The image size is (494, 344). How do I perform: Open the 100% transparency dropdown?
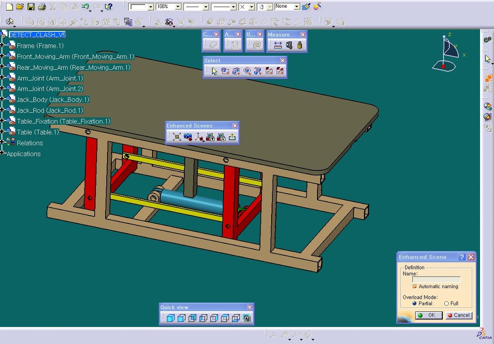tap(178, 7)
